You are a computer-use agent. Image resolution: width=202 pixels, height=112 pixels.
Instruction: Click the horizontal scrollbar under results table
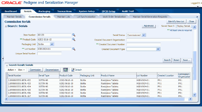[x=96, y=99]
